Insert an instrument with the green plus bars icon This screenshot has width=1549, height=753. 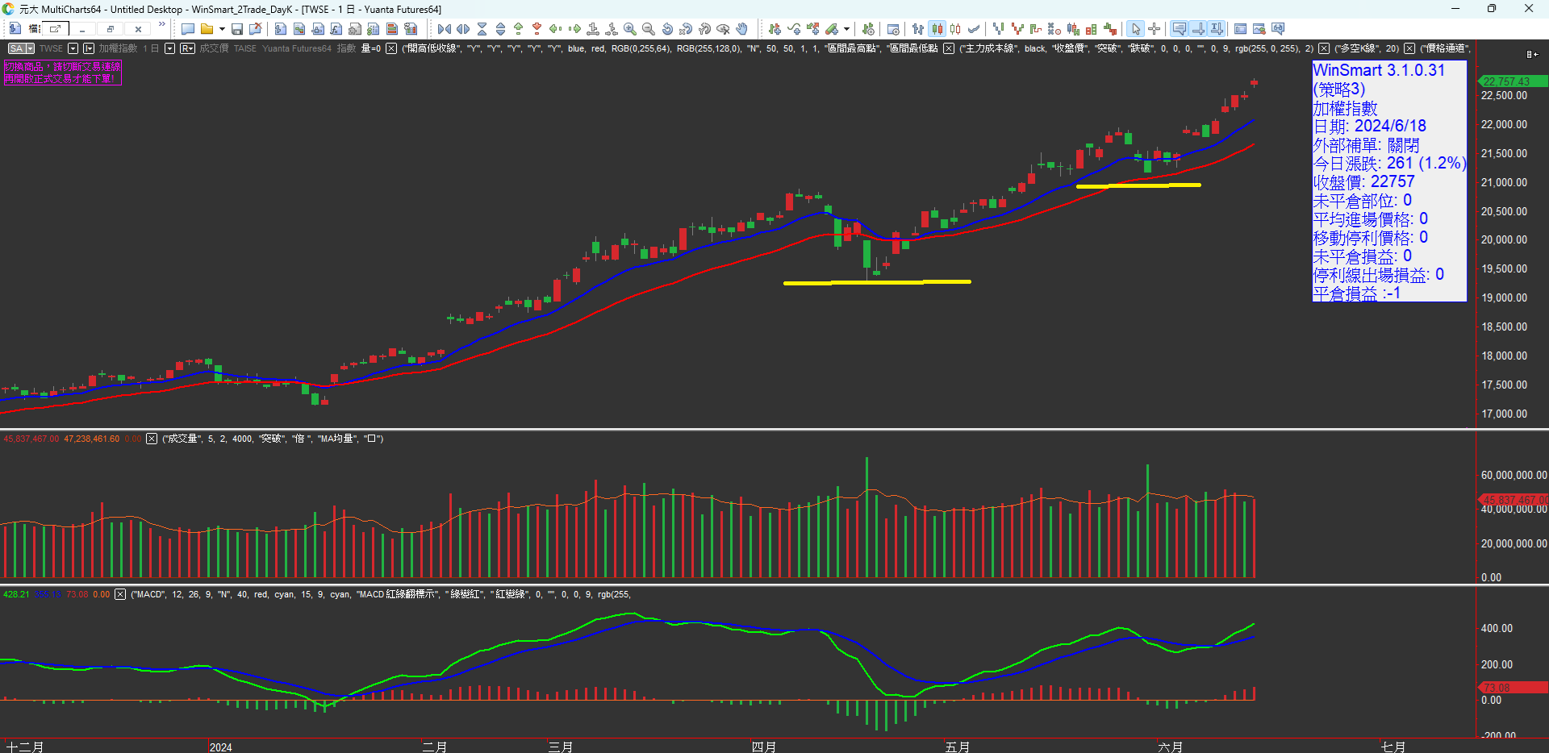coord(774,29)
